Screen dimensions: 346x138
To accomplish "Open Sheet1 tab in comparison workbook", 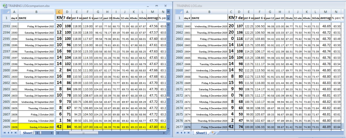I will click(28, 133).
